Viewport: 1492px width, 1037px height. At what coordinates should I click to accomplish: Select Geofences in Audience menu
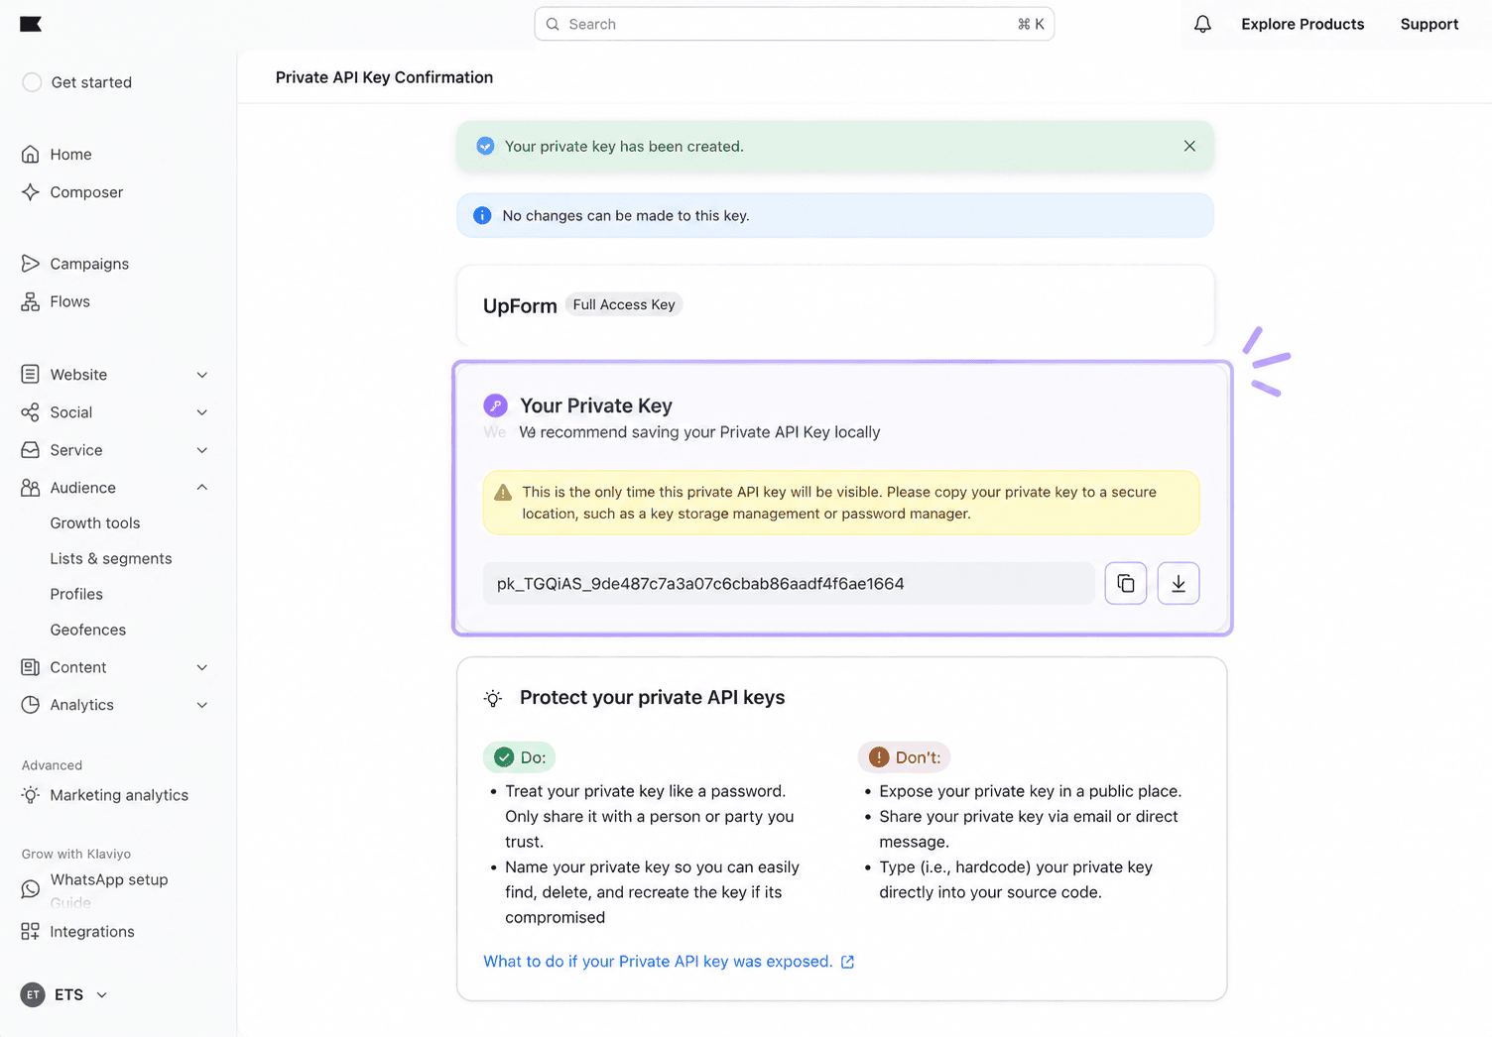click(x=88, y=631)
